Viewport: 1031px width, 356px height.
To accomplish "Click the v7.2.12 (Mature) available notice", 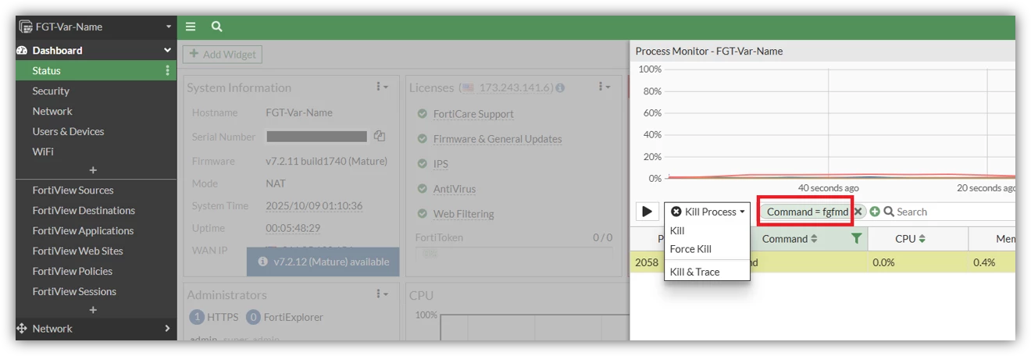I will pyautogui.click(x=323, y=262).
